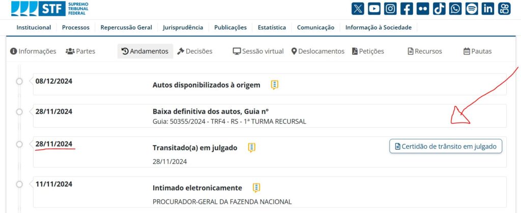Screen dimensions: 521x213
Task: Select the timeline marker for 08/12/2024
Action: (x=19, y=81)
